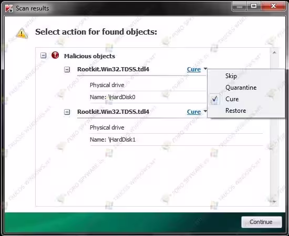The image size is (289, 236).
Task: Select the Malicious objects heading text
Action: (x=89, y=56)
